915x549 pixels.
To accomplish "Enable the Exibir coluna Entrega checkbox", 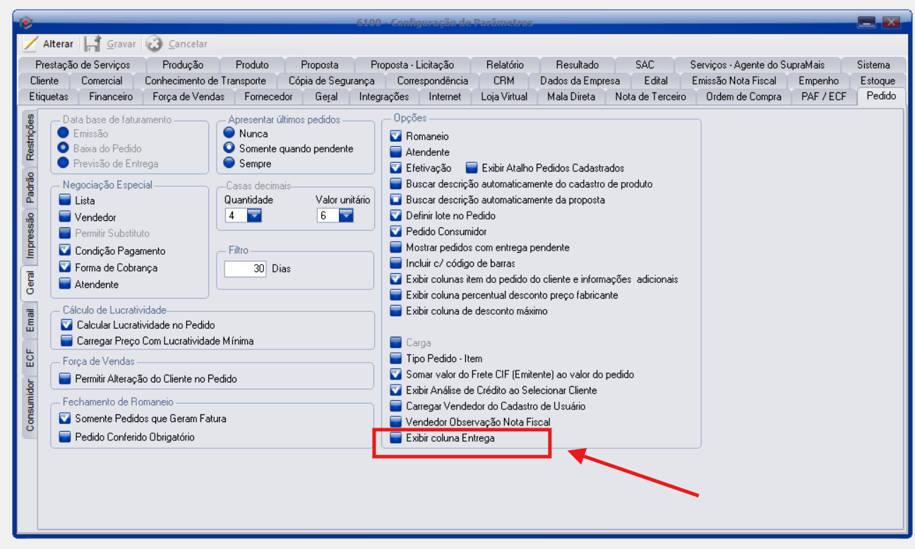I will click(x=396, y=438).
